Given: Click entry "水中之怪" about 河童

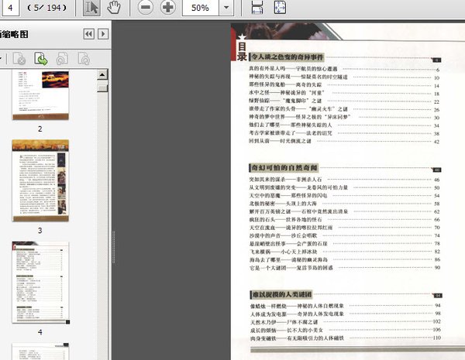Looking at the screenshot, I should 287,93.
